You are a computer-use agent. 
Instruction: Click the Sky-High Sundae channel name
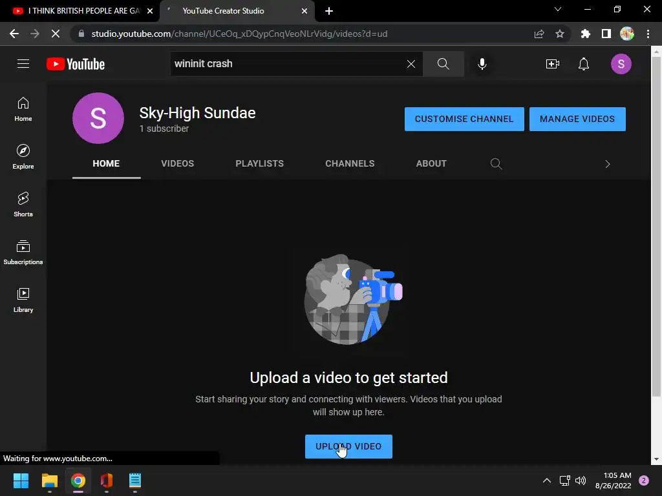click(197, 113)
